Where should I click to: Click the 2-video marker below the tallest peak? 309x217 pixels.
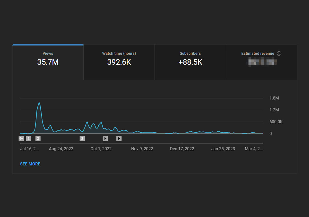38,139
